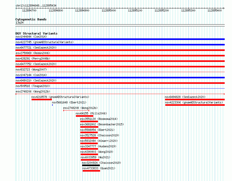Image resolution: width=232 pixels, height=181 pixels.
Task: Select nsv3347777 (Audano2019) label
Action: coord(98,146)
